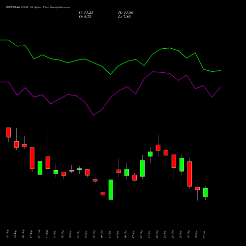Click the HDFCBANK 740.00 CE chart title
Screen dimensions: 246x246
click(x=38, y=7)
